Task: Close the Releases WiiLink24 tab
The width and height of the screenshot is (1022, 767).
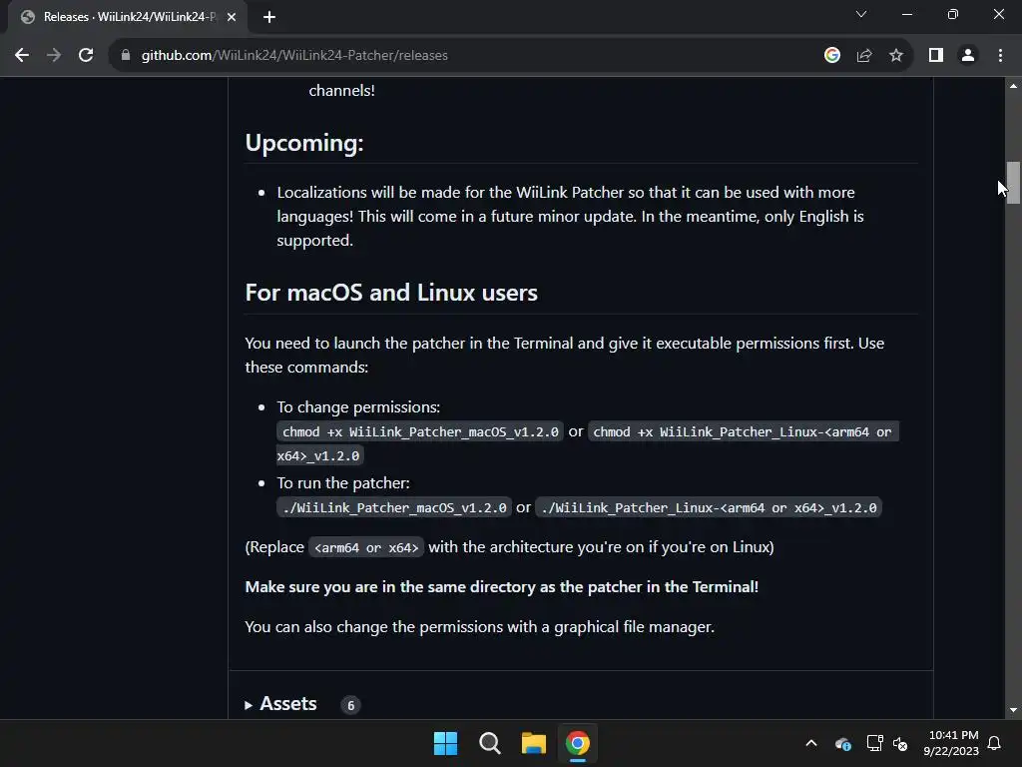Action: pos(232,17)
